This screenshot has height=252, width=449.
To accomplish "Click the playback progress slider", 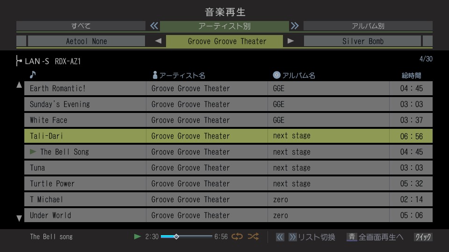I will pos(186,237).
